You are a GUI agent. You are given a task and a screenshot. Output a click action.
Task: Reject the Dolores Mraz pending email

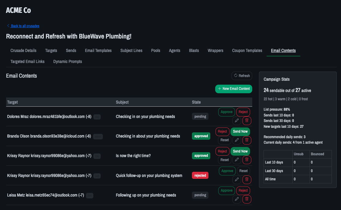243,112
